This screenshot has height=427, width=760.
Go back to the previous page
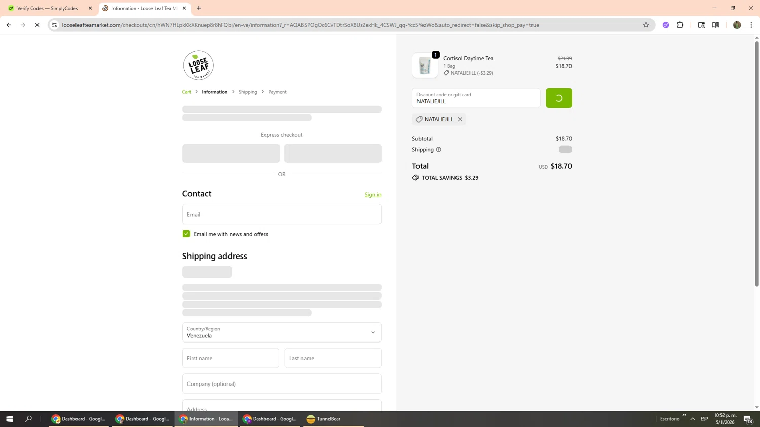(9, 25)
